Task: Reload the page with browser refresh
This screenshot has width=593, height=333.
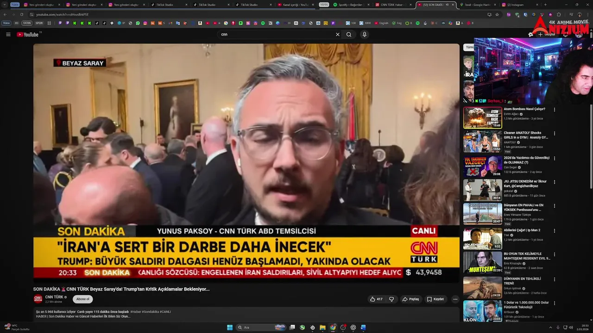Action: click(21, 14)
